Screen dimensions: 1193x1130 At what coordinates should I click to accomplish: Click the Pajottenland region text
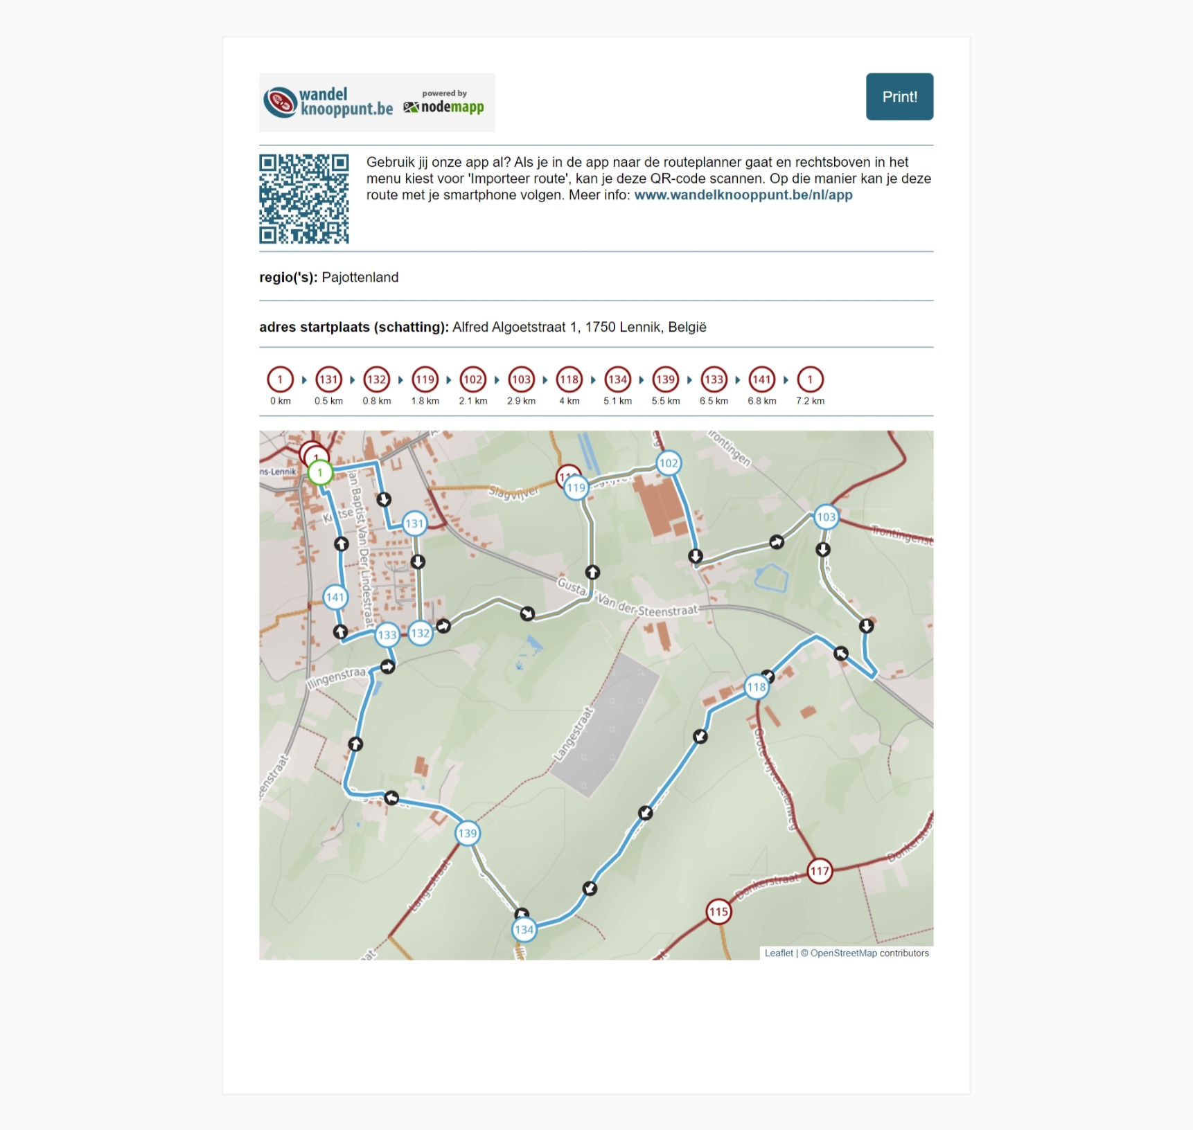click(360, 278)
